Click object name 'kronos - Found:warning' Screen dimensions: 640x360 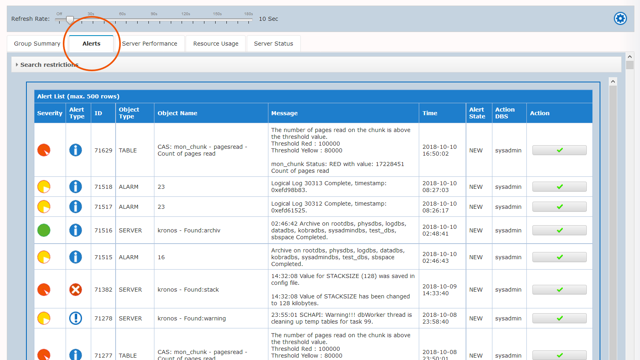coord(192,318)
